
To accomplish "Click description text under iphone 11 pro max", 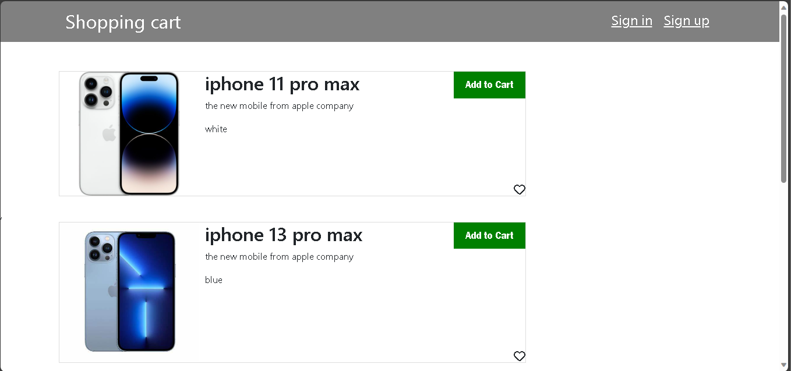I will pos(279,106).
